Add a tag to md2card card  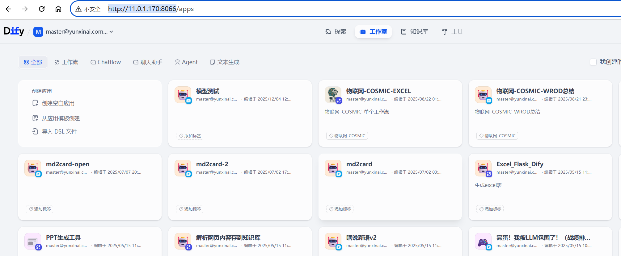340,209
